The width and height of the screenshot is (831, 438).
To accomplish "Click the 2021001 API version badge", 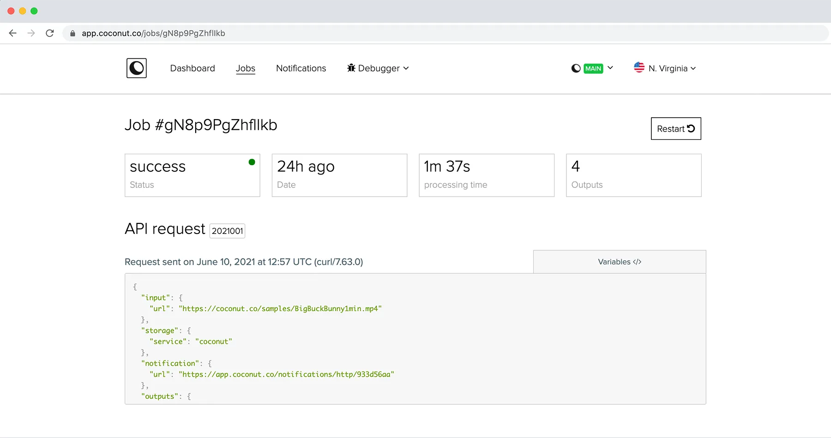I will 227,231.
